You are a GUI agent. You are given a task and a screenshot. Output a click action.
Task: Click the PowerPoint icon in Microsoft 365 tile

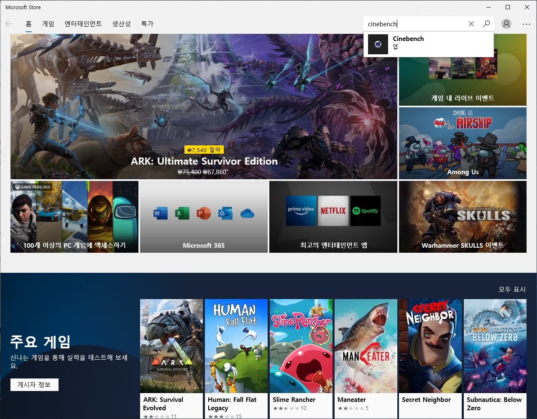coord(204,213)
